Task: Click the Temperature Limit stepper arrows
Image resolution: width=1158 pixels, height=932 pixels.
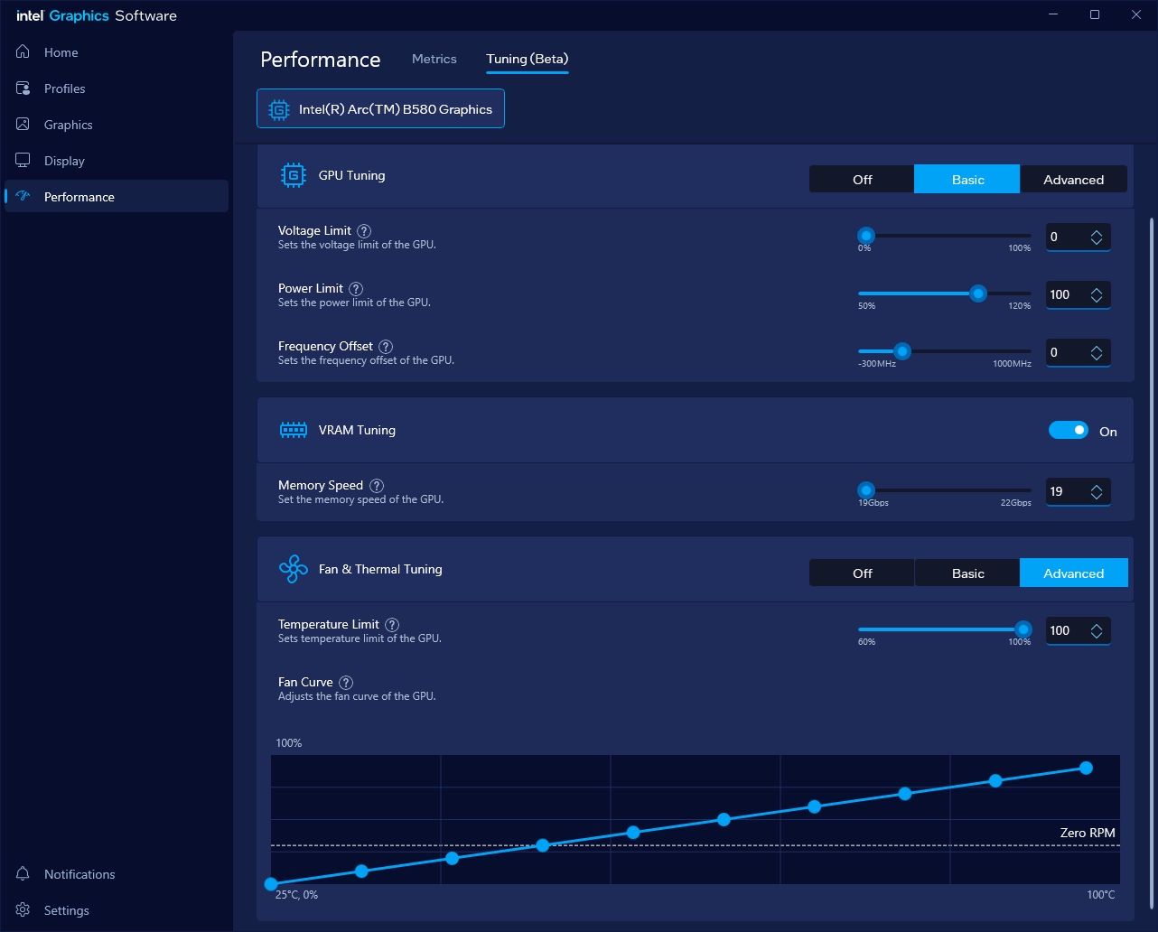Action: click(x=1097, y=631)
